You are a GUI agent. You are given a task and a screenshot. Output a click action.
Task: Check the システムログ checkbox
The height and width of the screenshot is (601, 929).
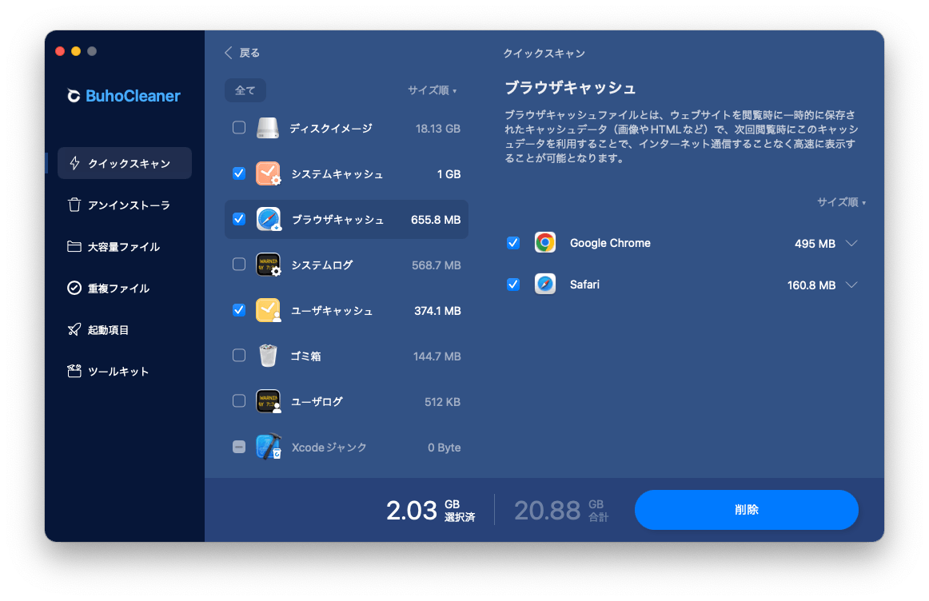coord(239,264)
